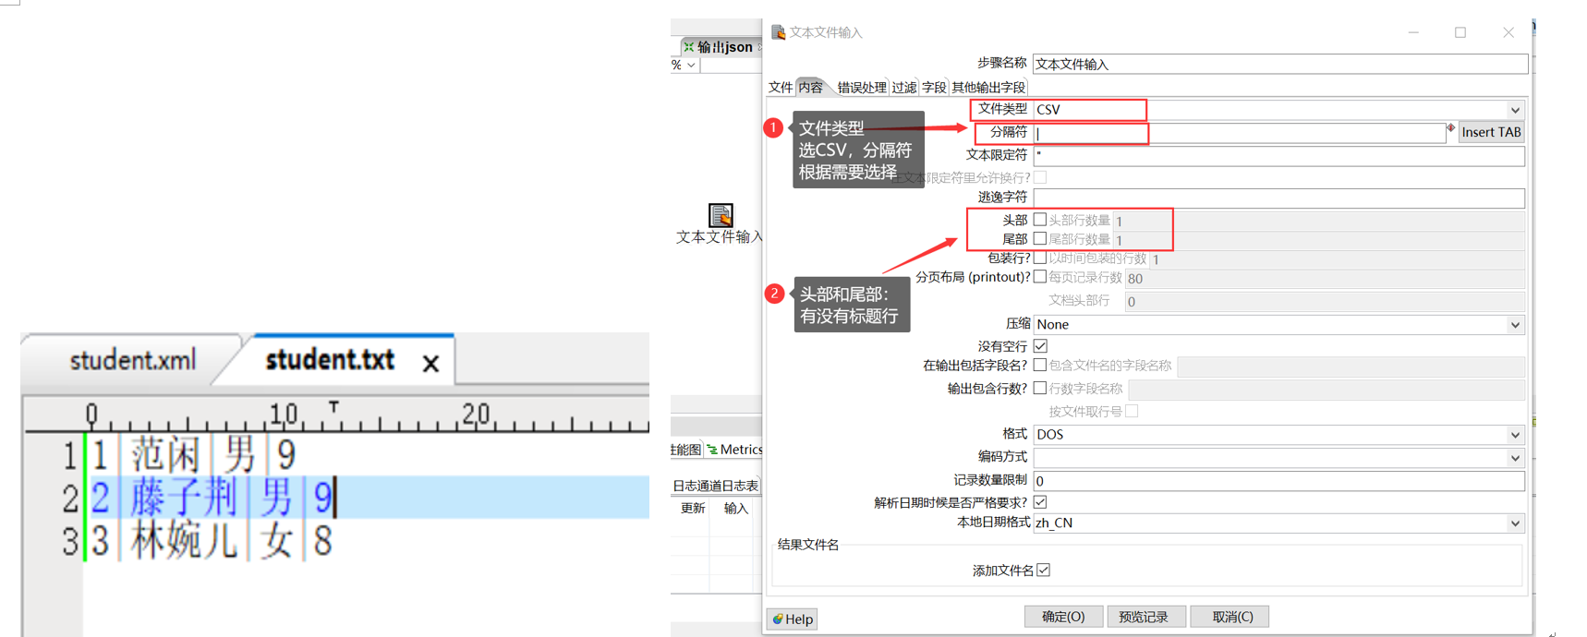This screenshot has height=637, width=1587.
Task: Switch to the 内容 tab
Action: pos(810,87)
